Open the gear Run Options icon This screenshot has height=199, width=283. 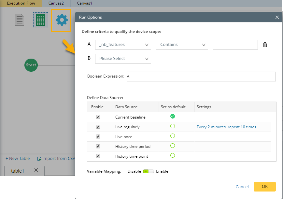[61, 20]
